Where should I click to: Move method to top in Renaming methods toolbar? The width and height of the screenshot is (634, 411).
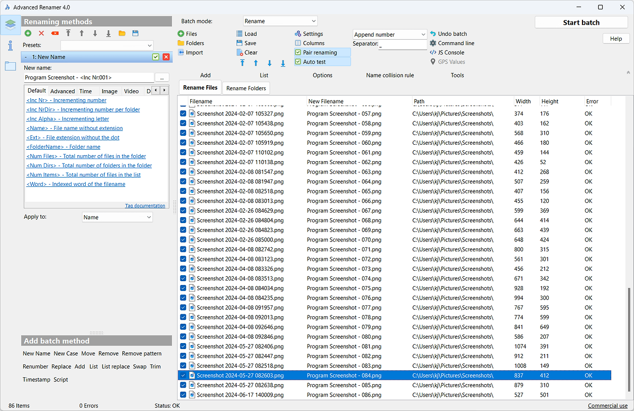coord(68,33)
